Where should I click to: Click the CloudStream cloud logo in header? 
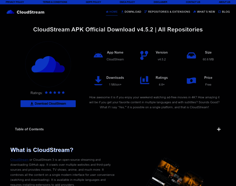tap(10, 12)
